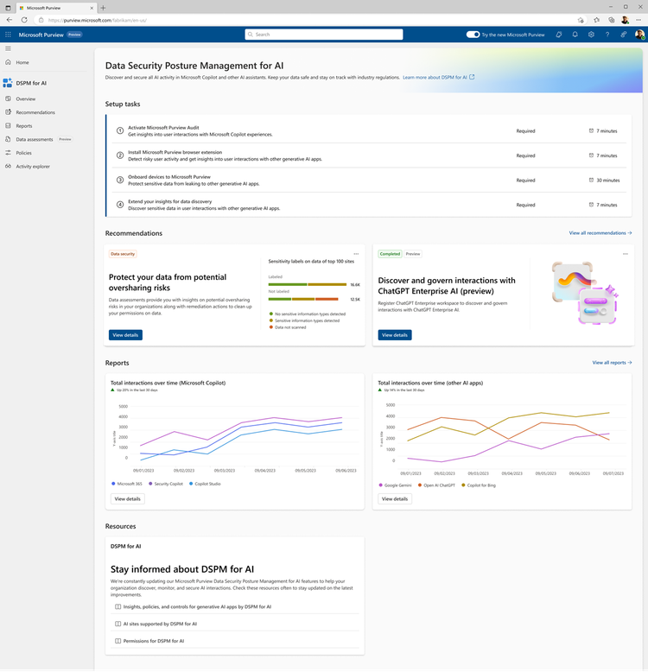648x672 pixels.
Task: Click the Activity explorer sidebar icon
Action: [x=7, y=166]
